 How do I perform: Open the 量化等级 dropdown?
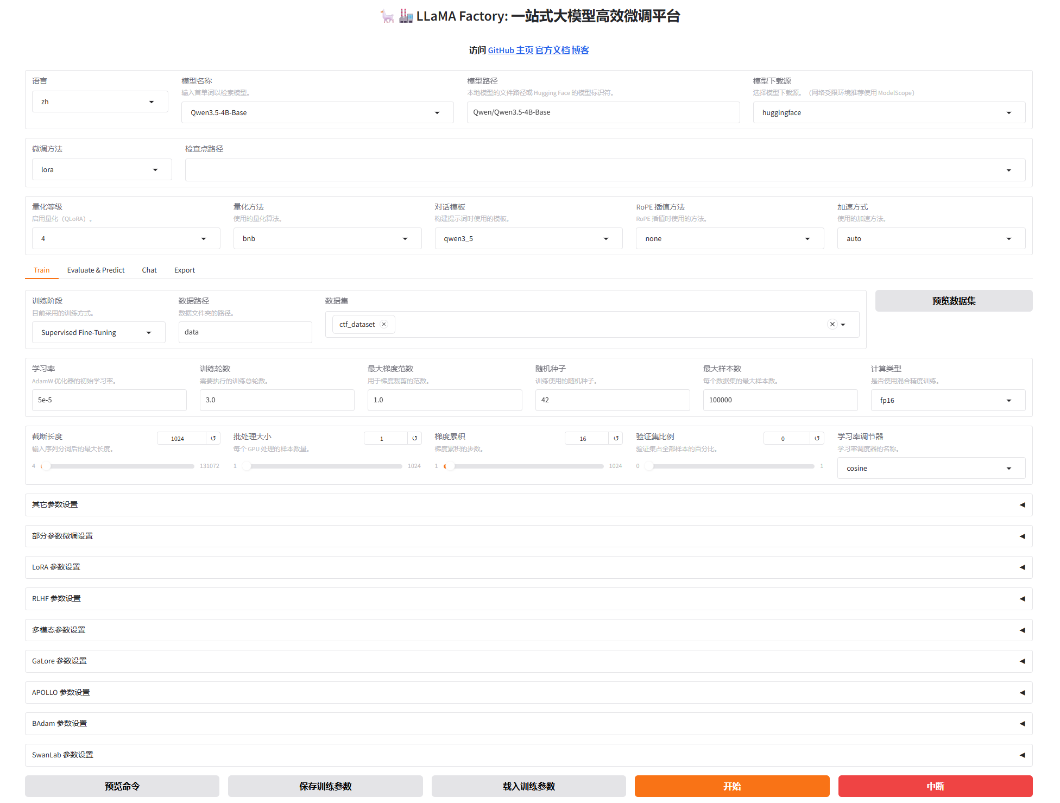(x=126, y=238)
